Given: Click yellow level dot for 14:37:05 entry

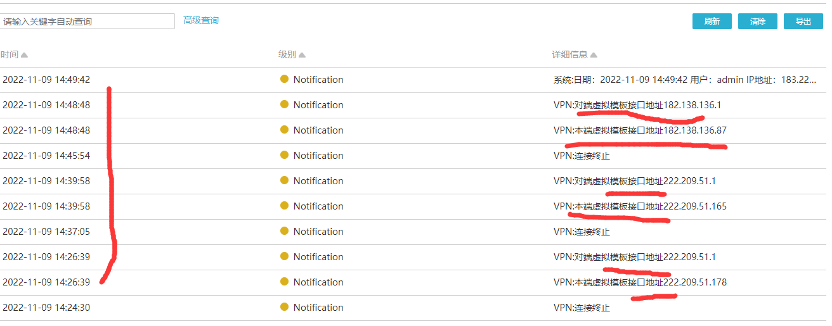Looking at the screenshot, I should tap(284, 231).
